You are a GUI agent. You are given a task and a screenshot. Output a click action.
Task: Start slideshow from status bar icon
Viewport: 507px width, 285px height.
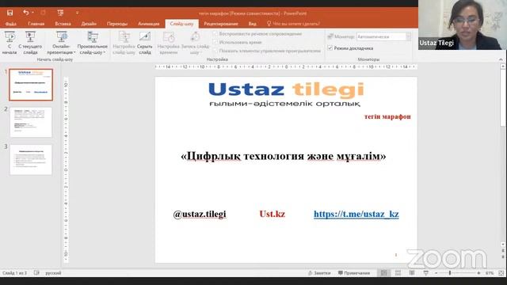click(426, 273)
